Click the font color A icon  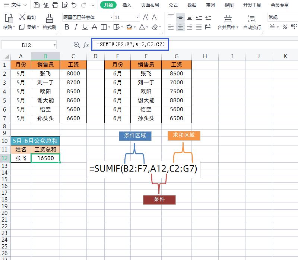[142, 27]
